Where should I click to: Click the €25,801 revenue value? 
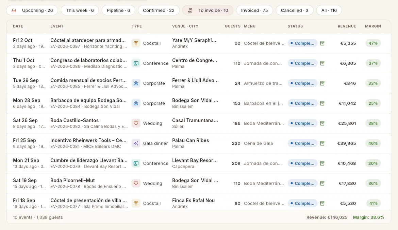[347, 123]
